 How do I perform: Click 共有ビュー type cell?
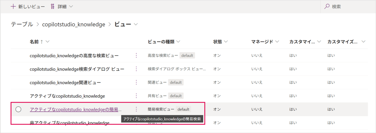tap(157, 96)
